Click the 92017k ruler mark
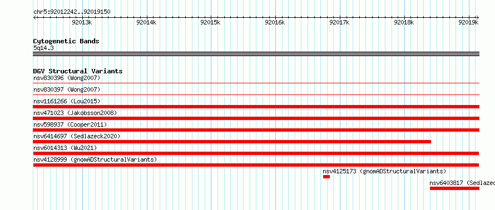The width and height of the screenshot is (495, 210). [339, 22]
